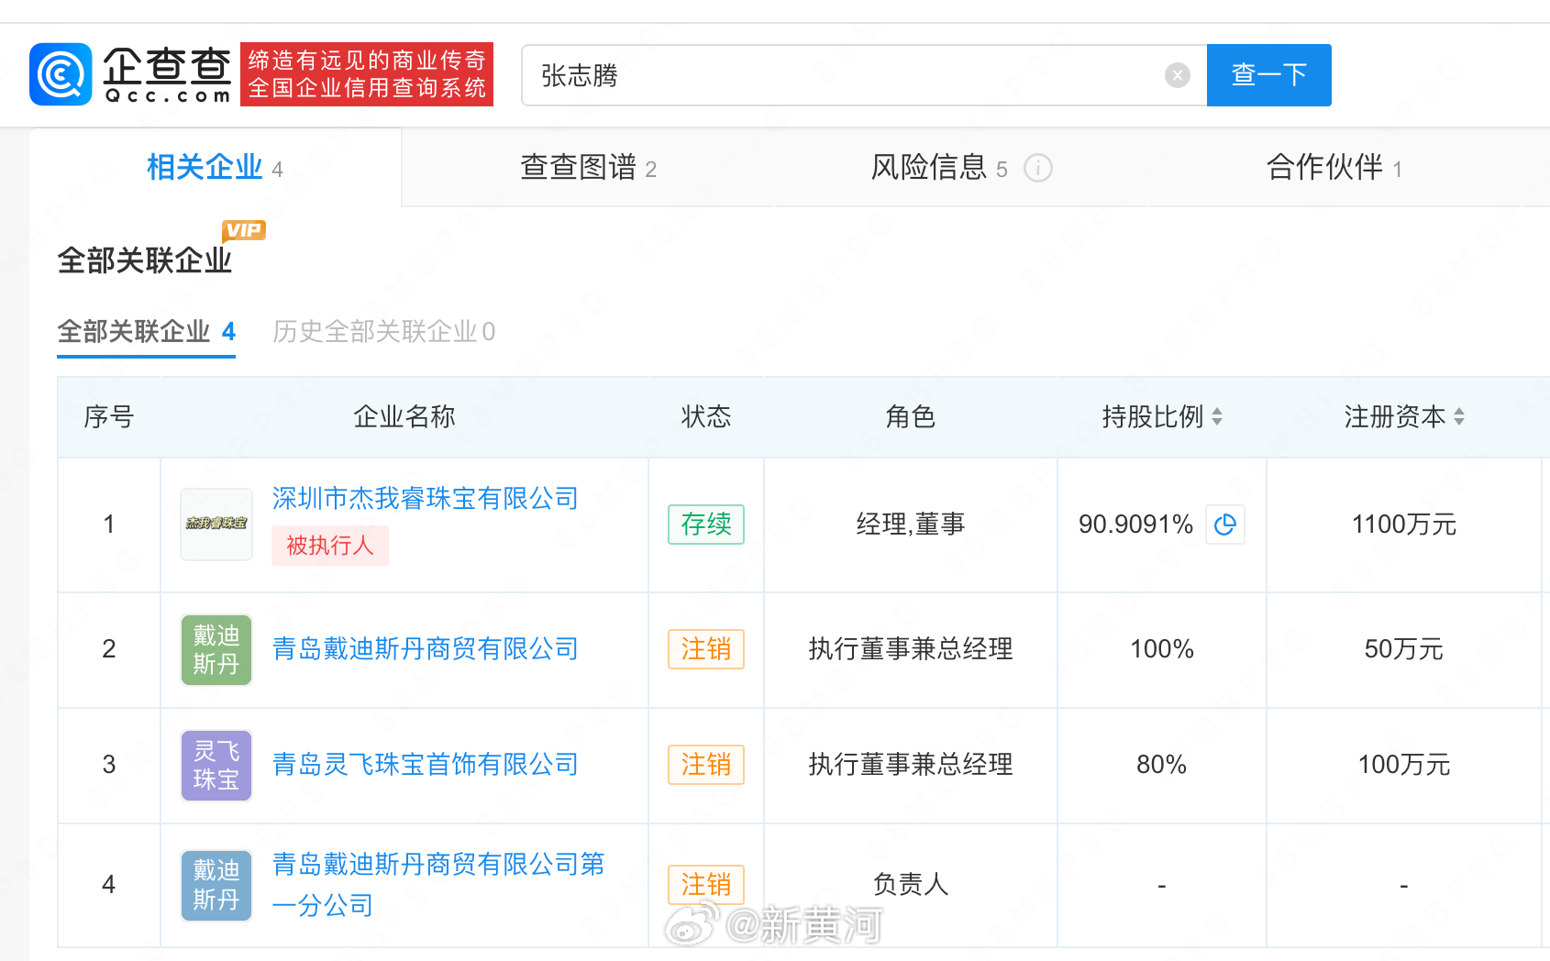Click the 查一下 search button

(x=1268, y=74)
